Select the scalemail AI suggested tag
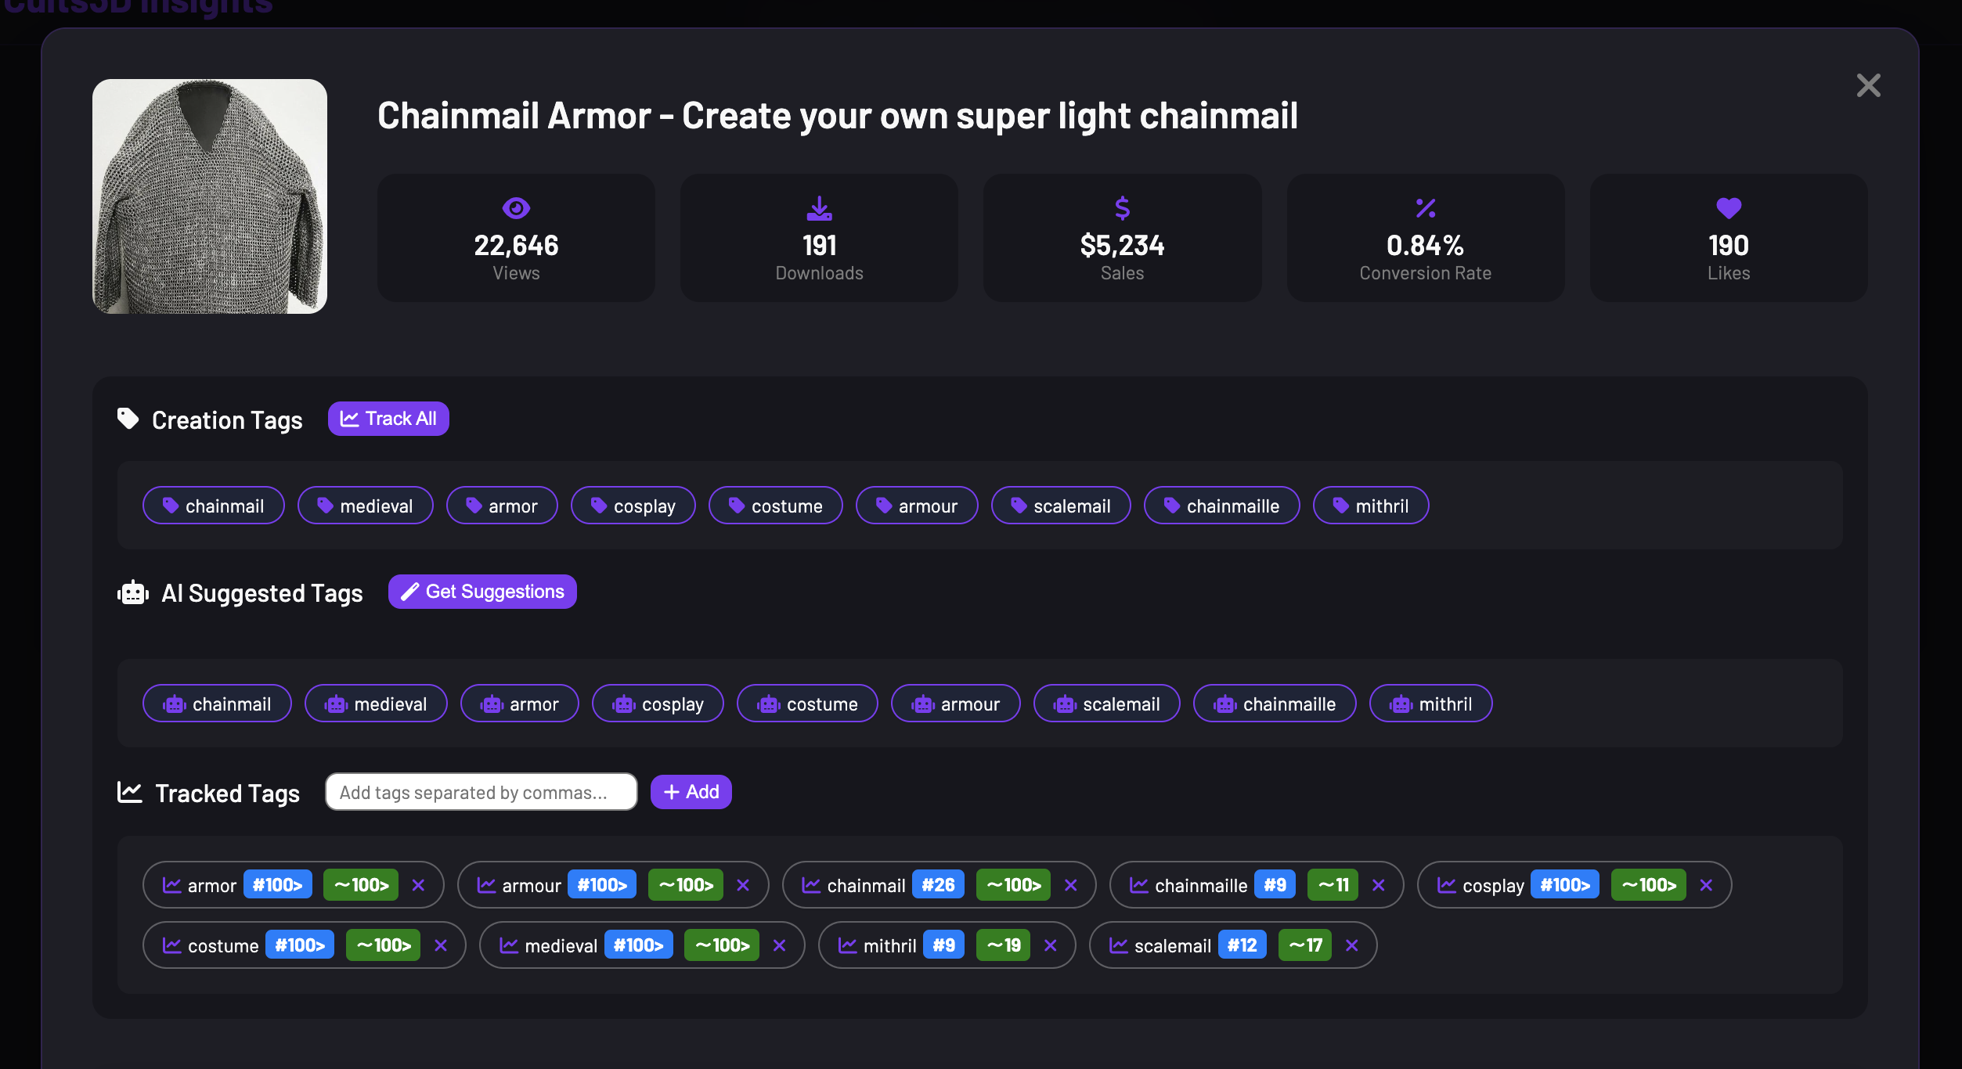The width and height of the screenshot is (1962, 1069). coord(1106,704)
